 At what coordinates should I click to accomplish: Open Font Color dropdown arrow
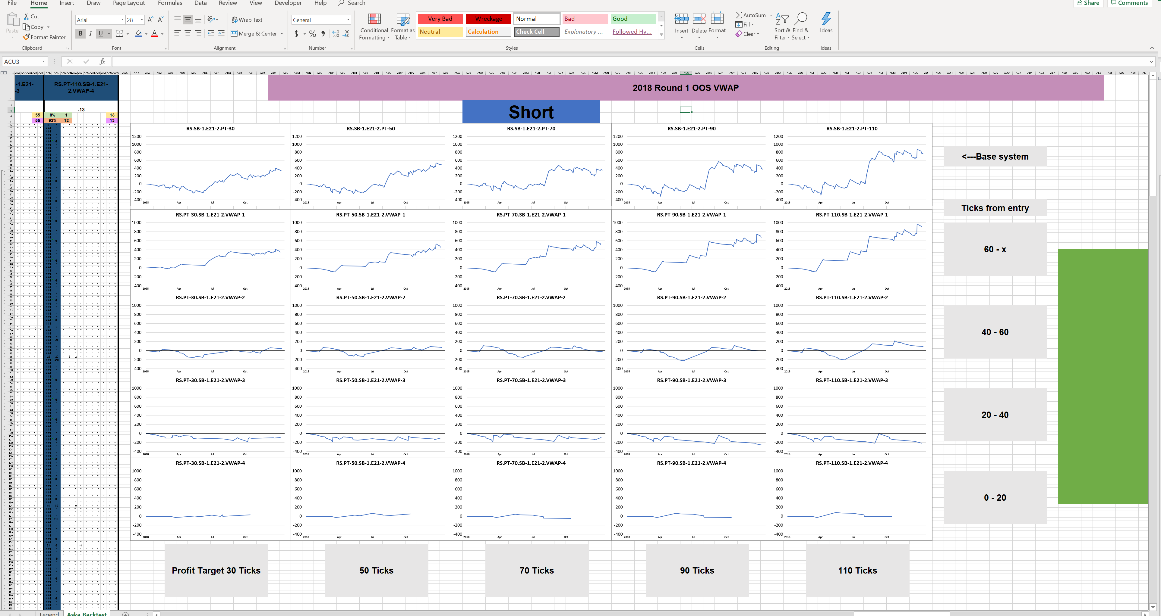162,34
